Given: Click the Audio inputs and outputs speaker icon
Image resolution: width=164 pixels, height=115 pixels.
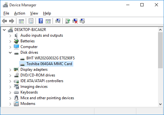Looking at the screenshot, I should pyautogui.click(x=16, y=35).
